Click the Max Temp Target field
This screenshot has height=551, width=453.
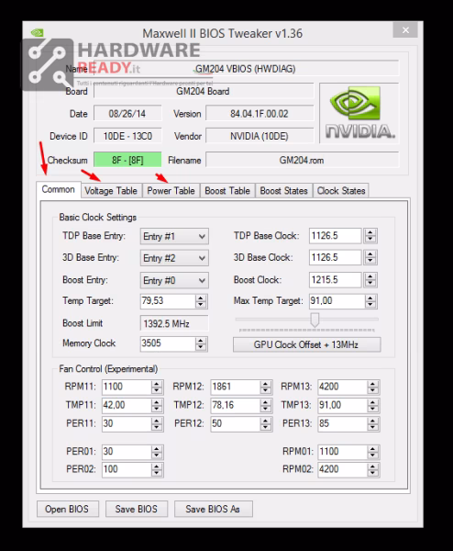(x=337, y=301)
